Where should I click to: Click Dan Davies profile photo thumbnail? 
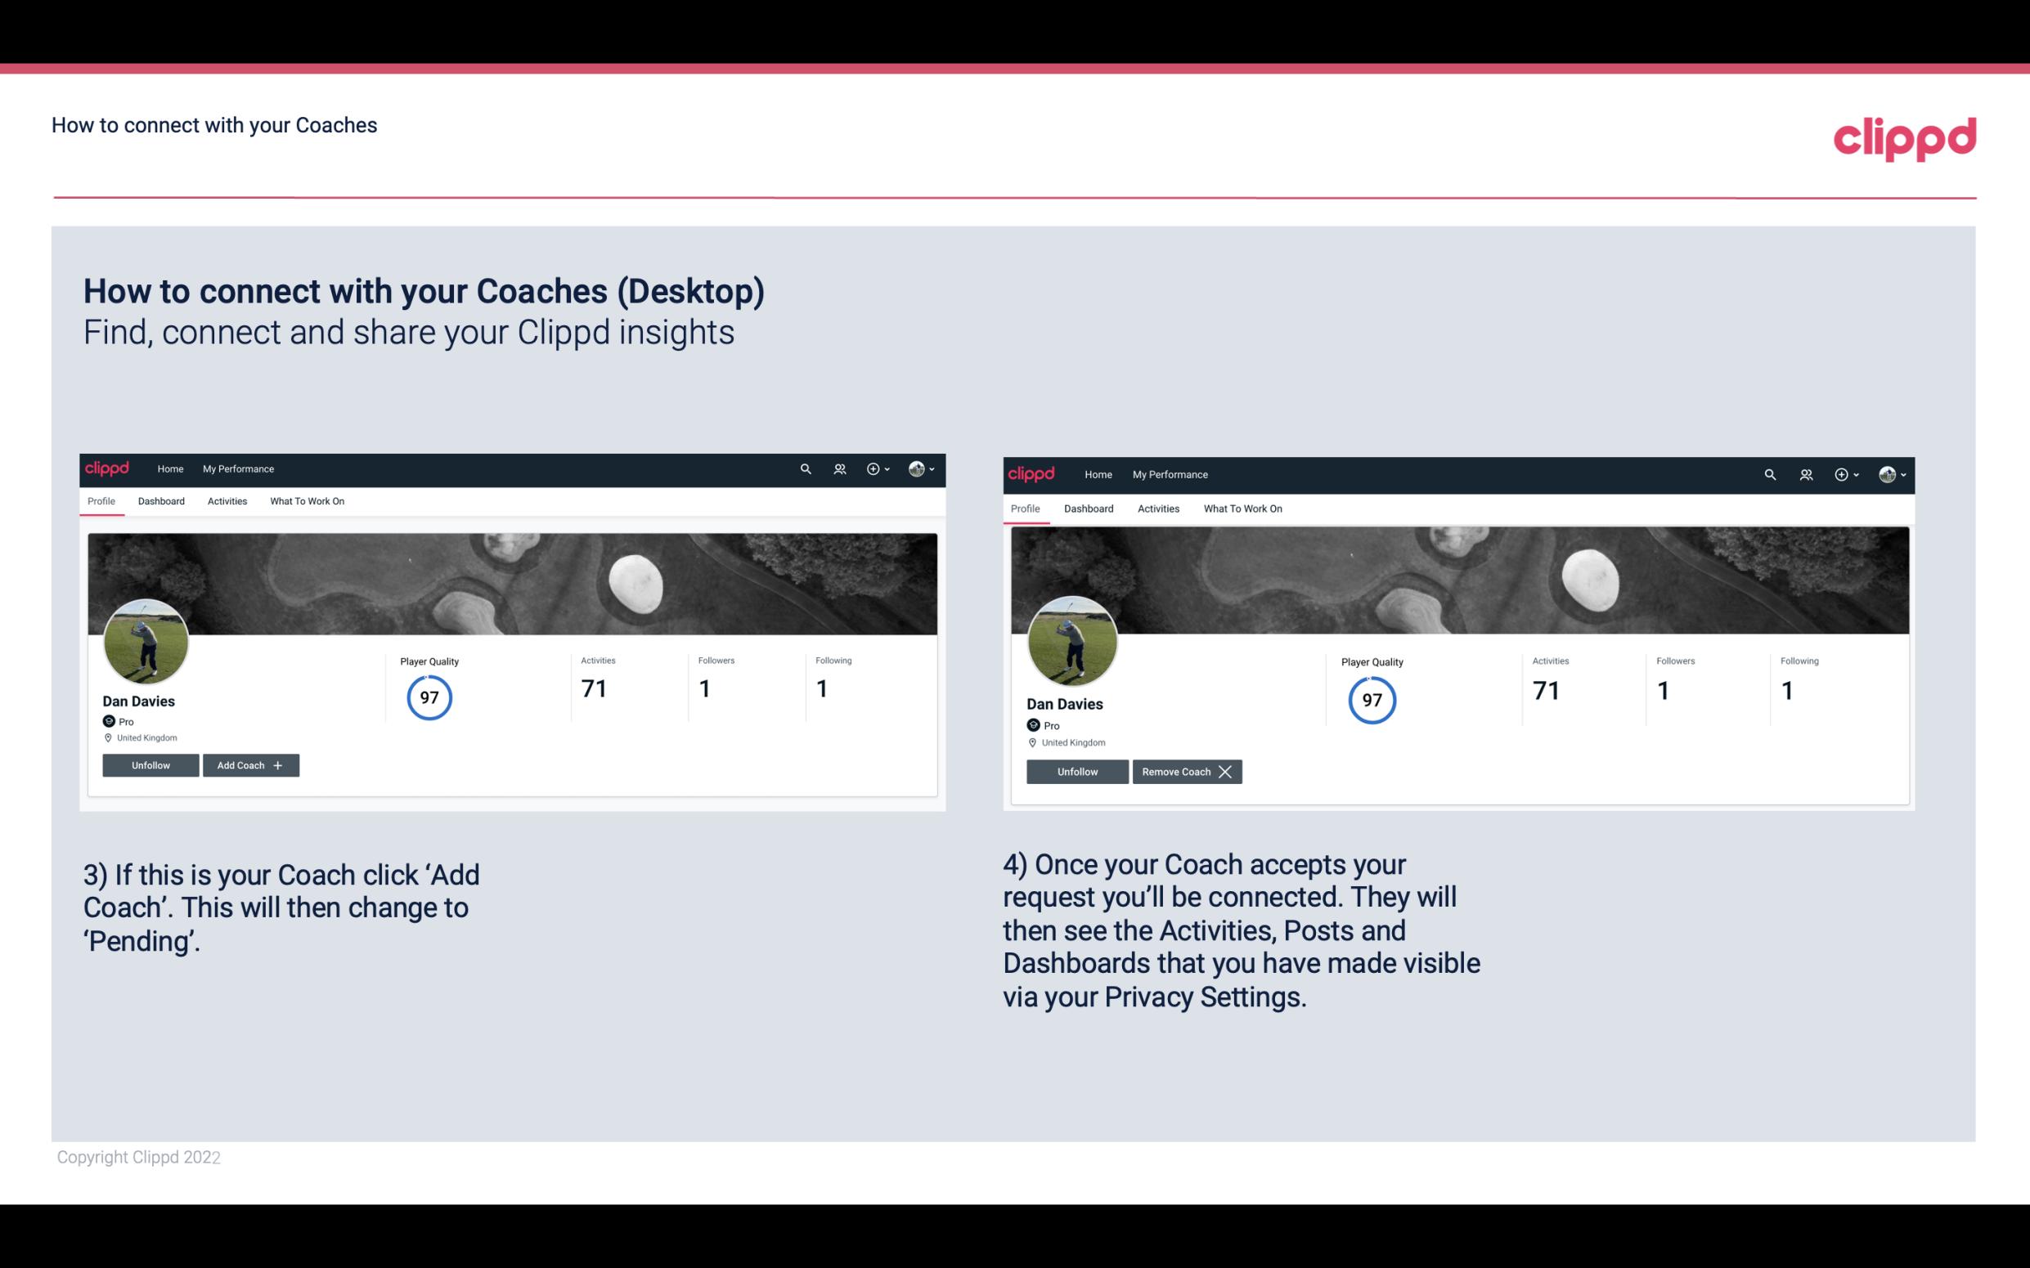[x=145, y=638]
